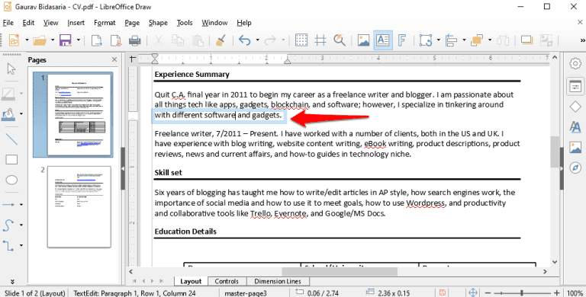Select the Lines and Arrows tool
The image size is (586, 297).
pos(8,204)
